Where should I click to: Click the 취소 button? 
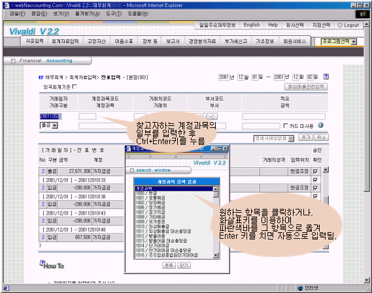point(321,138)
